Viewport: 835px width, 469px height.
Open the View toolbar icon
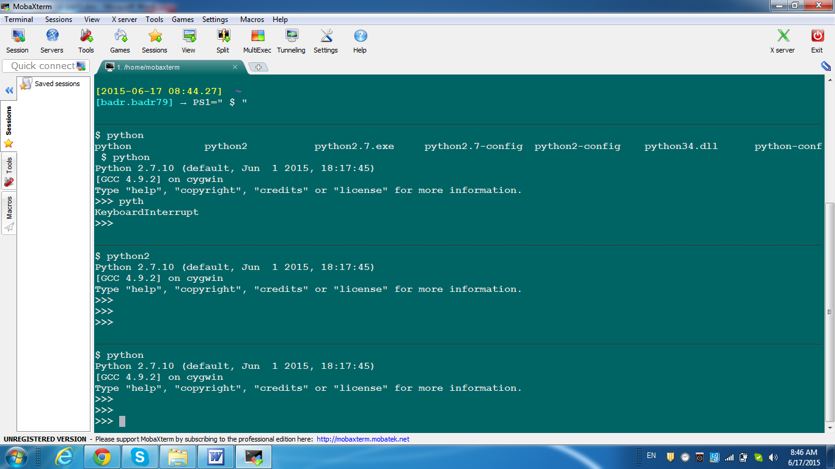click(189, 41)
